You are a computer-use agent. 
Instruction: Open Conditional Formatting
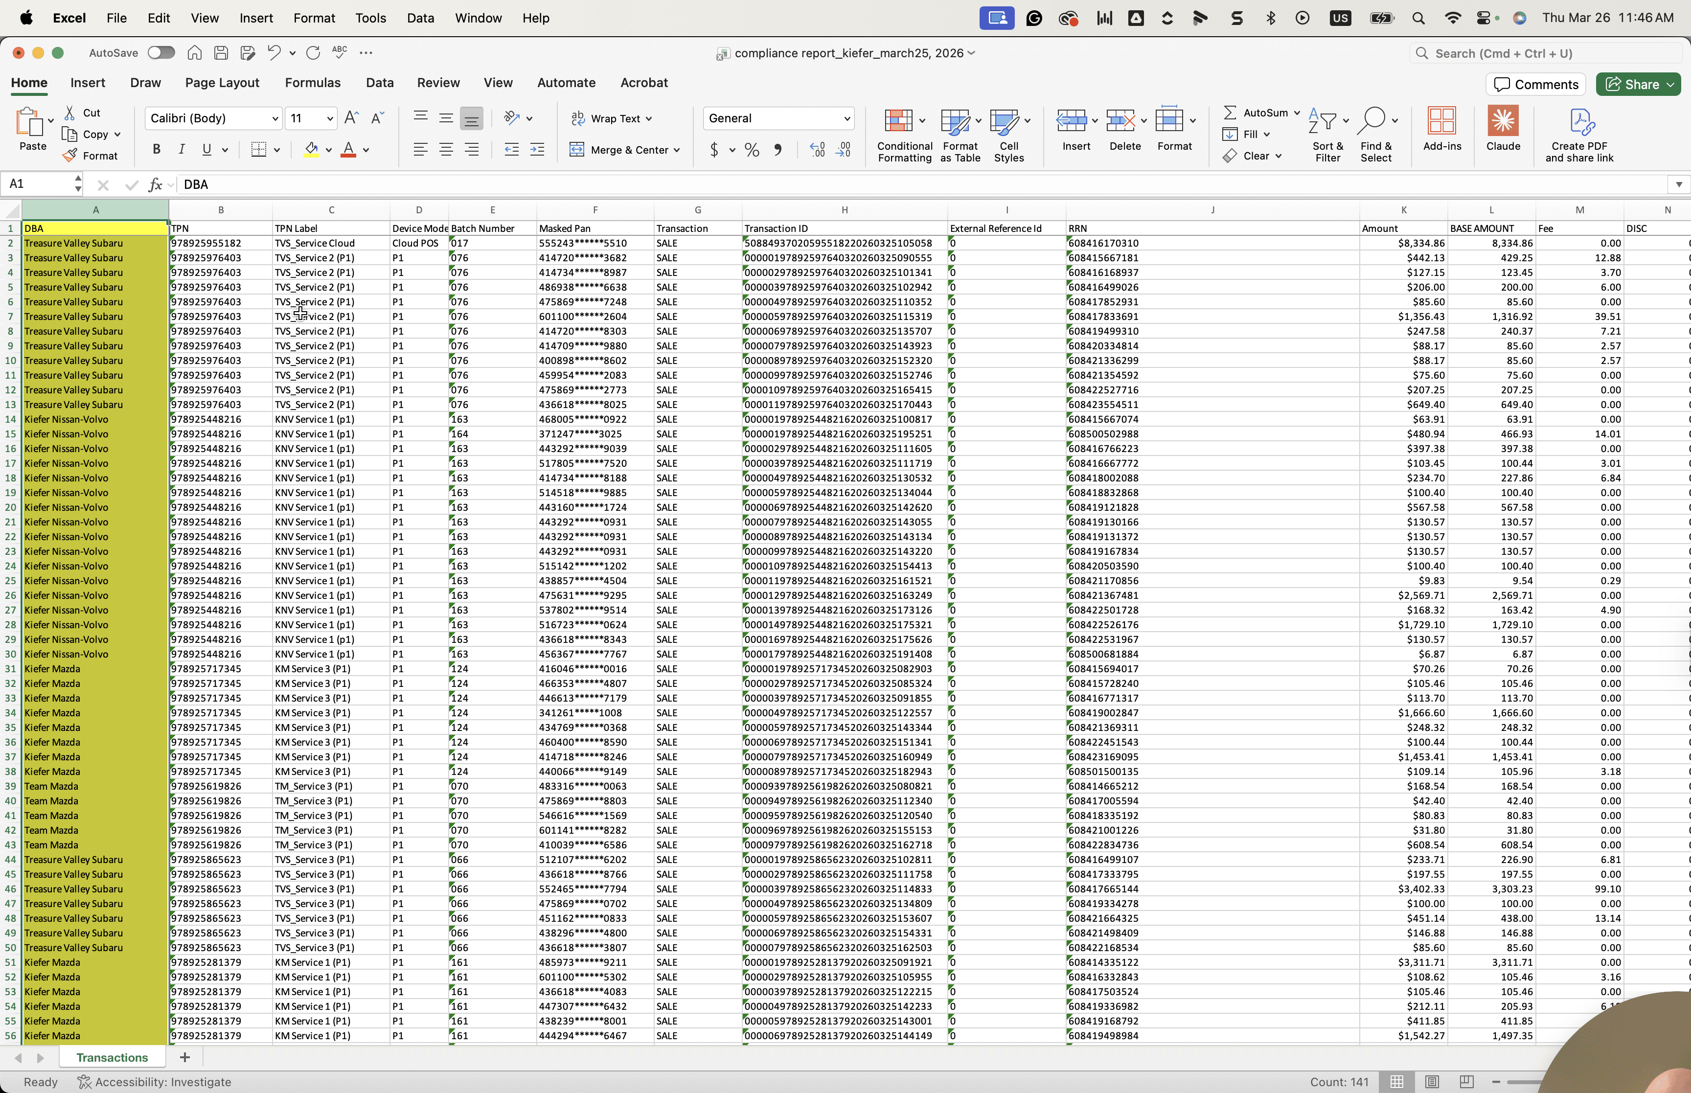[x=905, y=135]
